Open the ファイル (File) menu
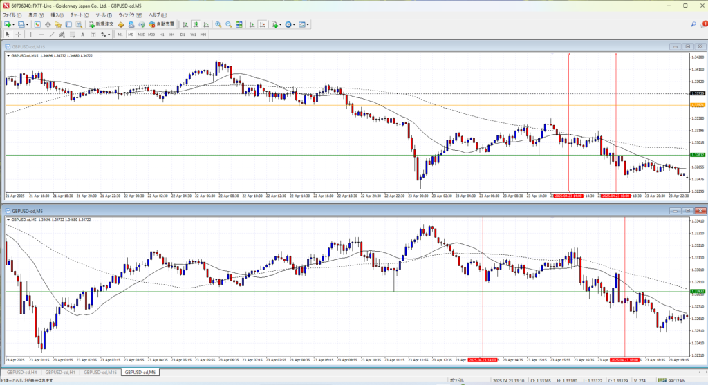Screen dimensions: 708x385 [x=12, y=15]
